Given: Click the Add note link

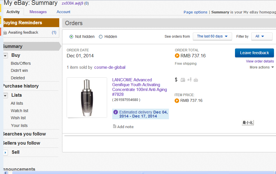Looking at the screenshot, I should (x=125, y=127).
